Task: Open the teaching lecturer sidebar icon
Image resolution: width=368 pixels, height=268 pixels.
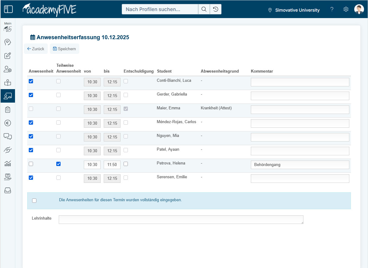Action: (8, 96)
